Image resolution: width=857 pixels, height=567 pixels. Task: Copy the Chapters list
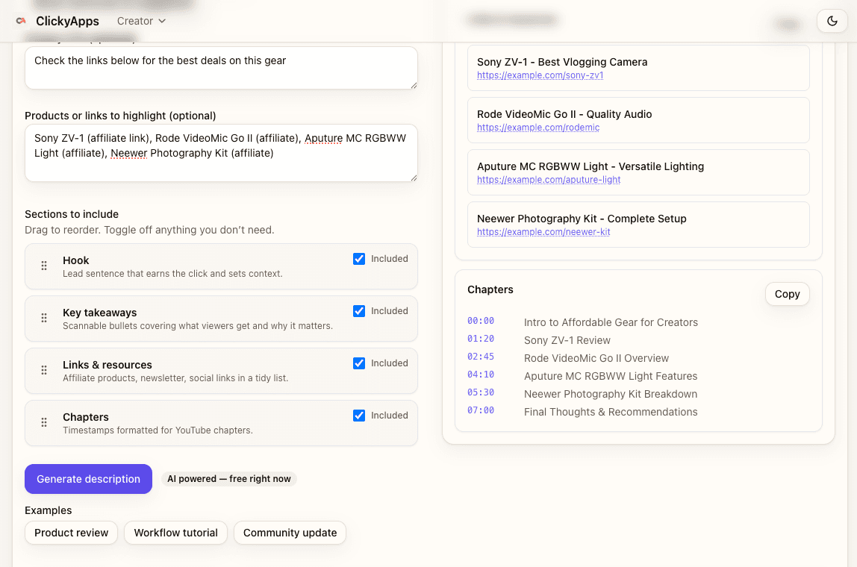(787, 294)
